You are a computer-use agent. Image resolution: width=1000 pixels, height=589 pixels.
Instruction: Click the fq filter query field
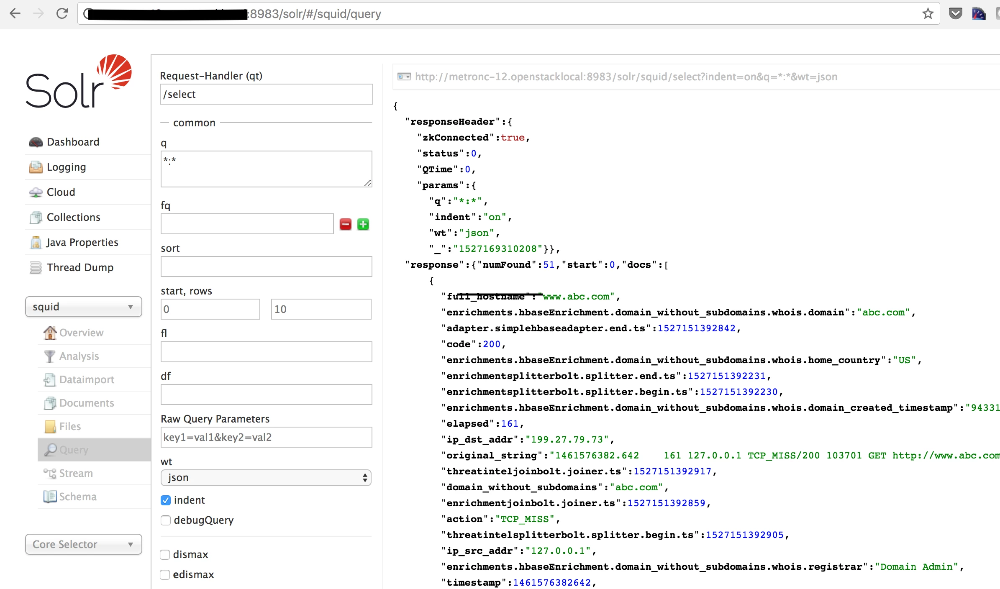click(x=247, y=224)
